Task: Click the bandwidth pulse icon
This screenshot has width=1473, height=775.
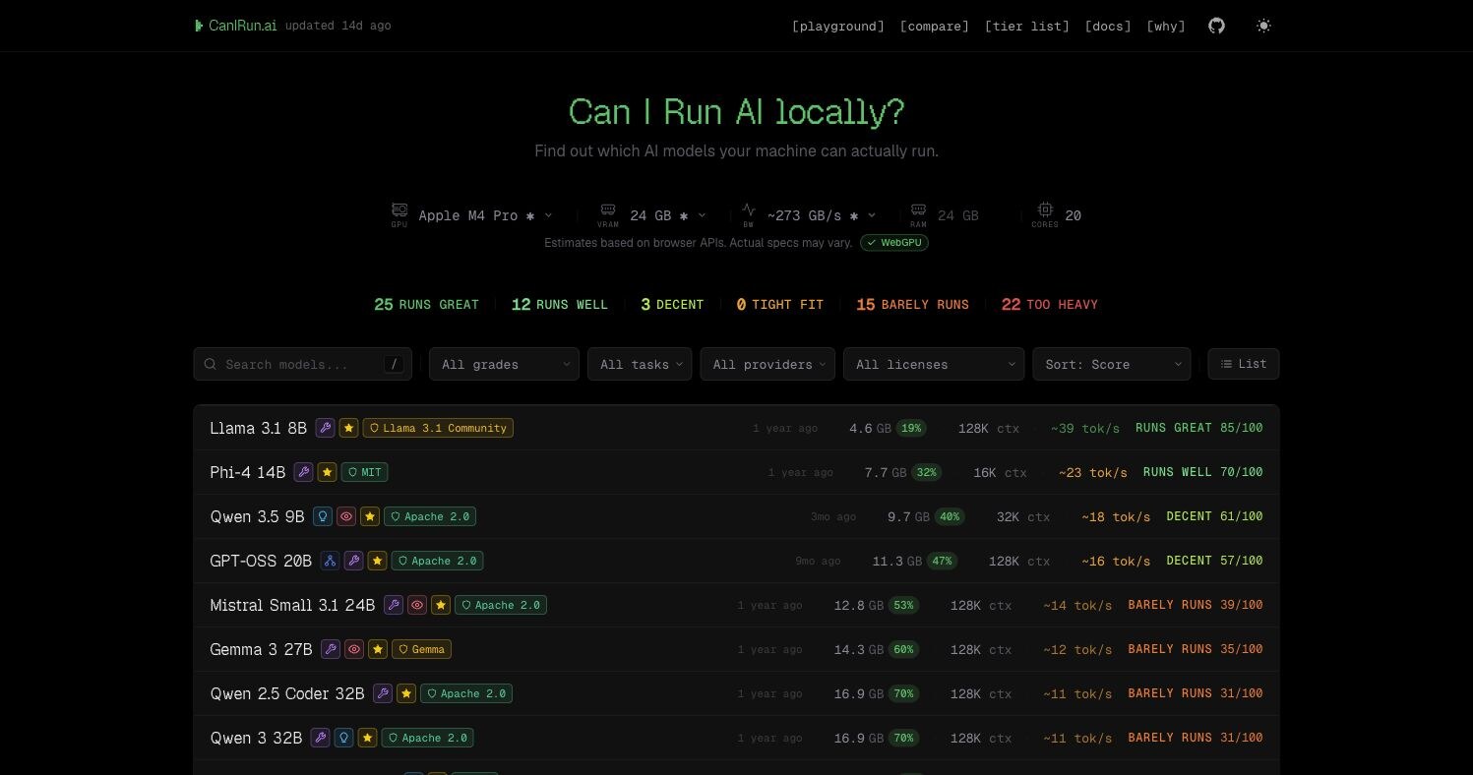Action: 749,210
